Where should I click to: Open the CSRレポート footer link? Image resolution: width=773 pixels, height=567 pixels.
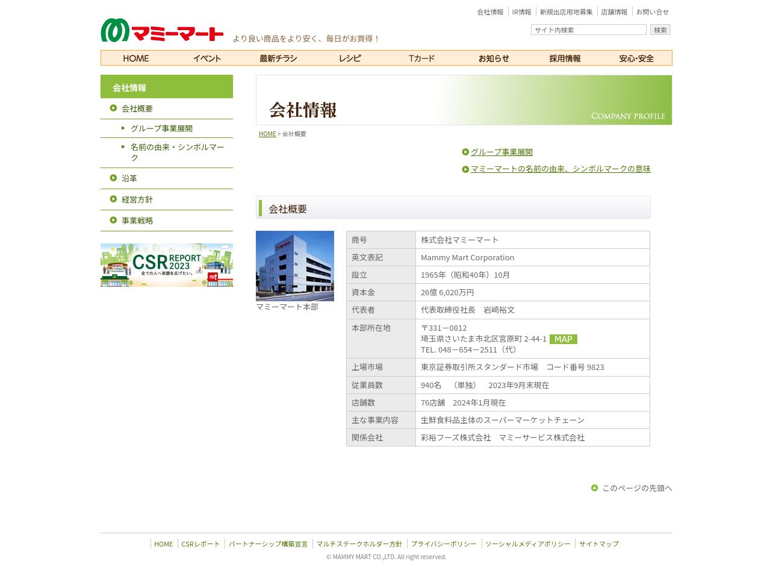pos(201,544)
